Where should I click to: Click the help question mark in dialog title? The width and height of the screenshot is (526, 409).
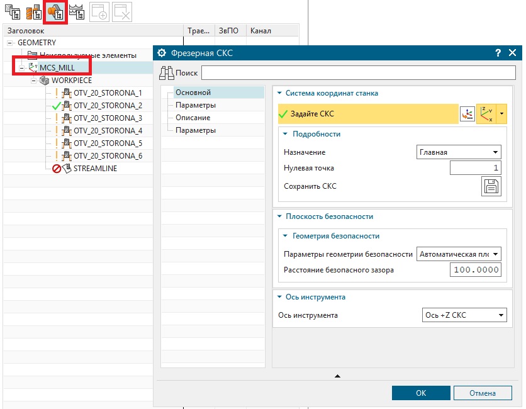pyautogui.click(x=498, y=53)
